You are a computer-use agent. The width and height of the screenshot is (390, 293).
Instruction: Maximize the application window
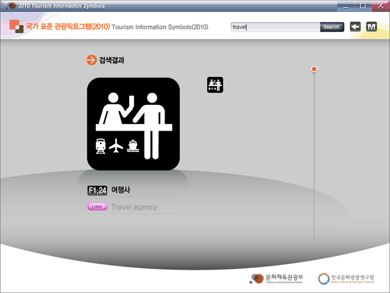363,5
